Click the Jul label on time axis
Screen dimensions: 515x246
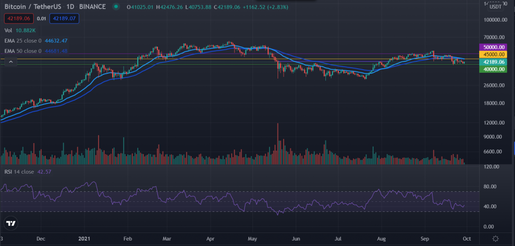tap(338, 238)
